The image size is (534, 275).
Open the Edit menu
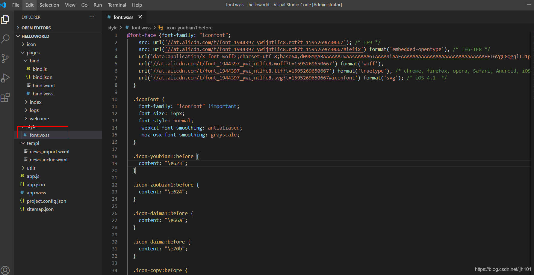pyautogui.click(x=29, y=5)
